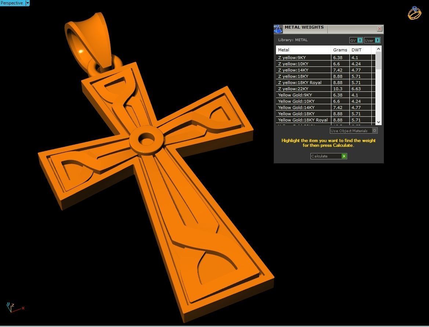Toggle the User library switch

(377, 40)
